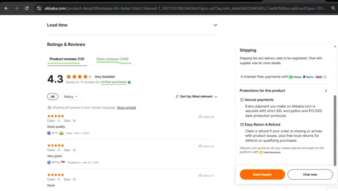Click the shipping panel vertical scrollbar
This screenshot has height=191, width=338.
pyautogui.click(x=335, y=131)
